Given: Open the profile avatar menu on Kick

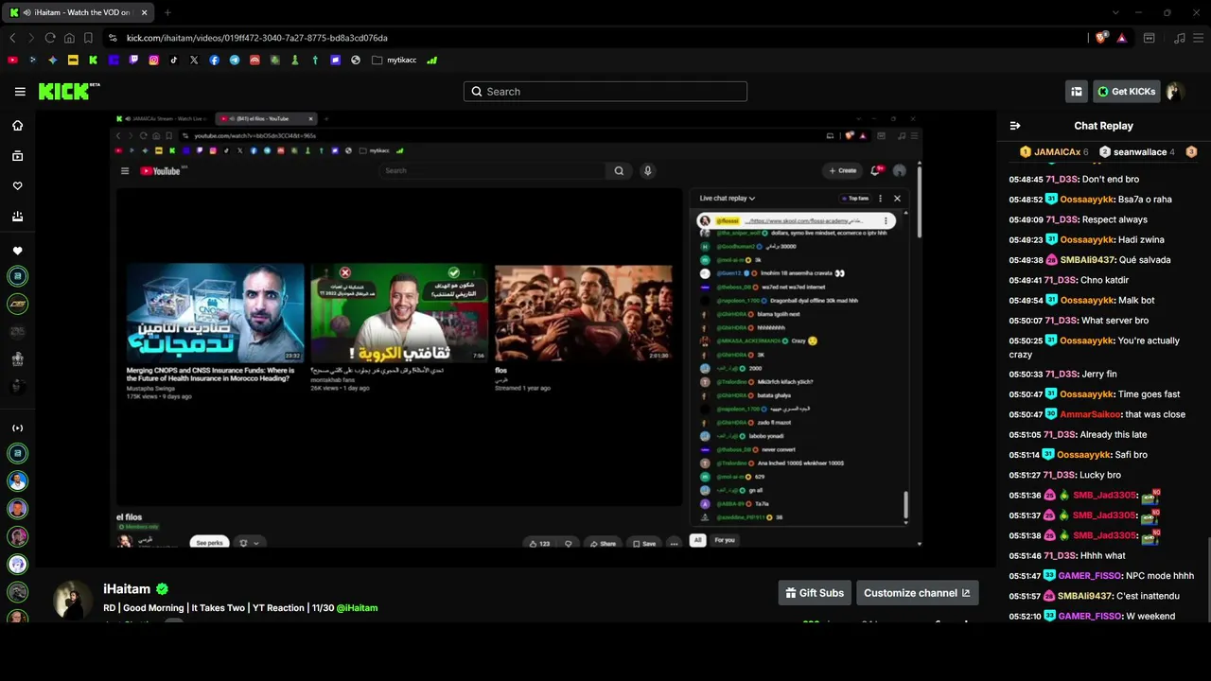Looking at the screenshot, I should tap(1175, 92).
